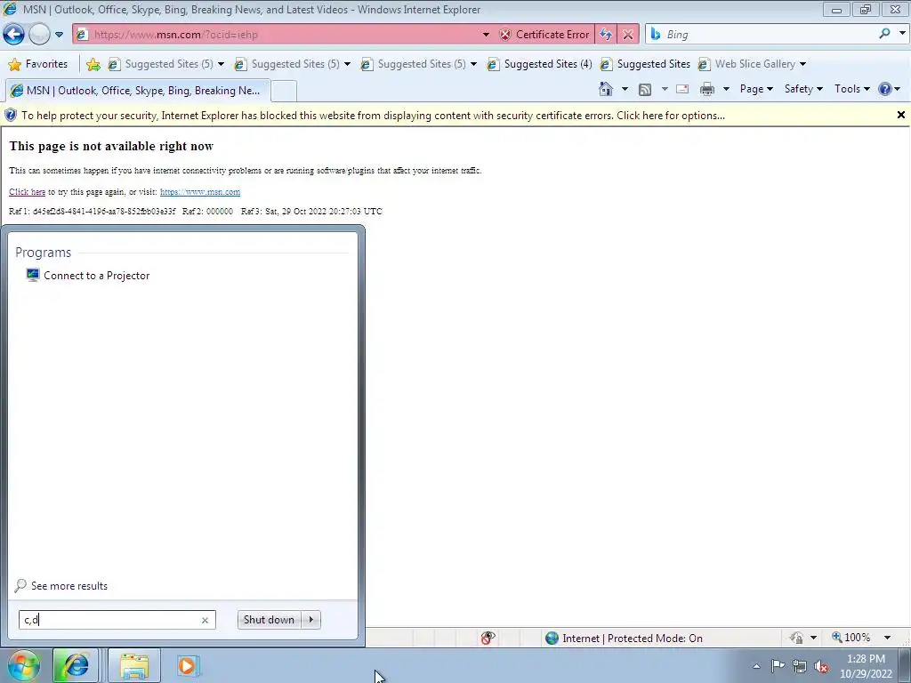Click the Read Mail icon
The image size is (911, 683).
click(682, 89)
